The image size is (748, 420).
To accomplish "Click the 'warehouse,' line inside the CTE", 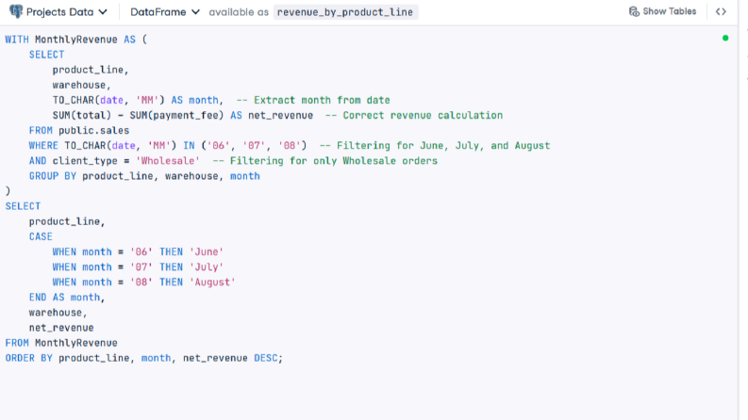I will click(81, 86).
